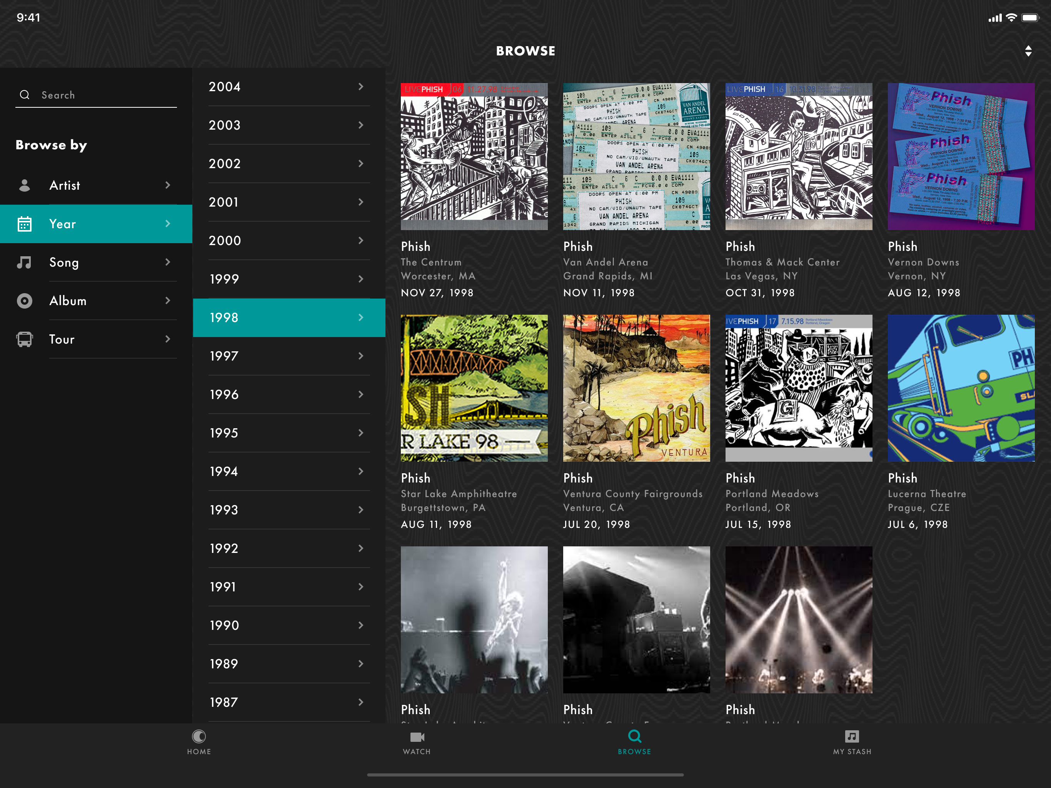Screen dimensions: 1051x788
Task: Tap the music note icon beside Song
Action: [x=24, y=262]
